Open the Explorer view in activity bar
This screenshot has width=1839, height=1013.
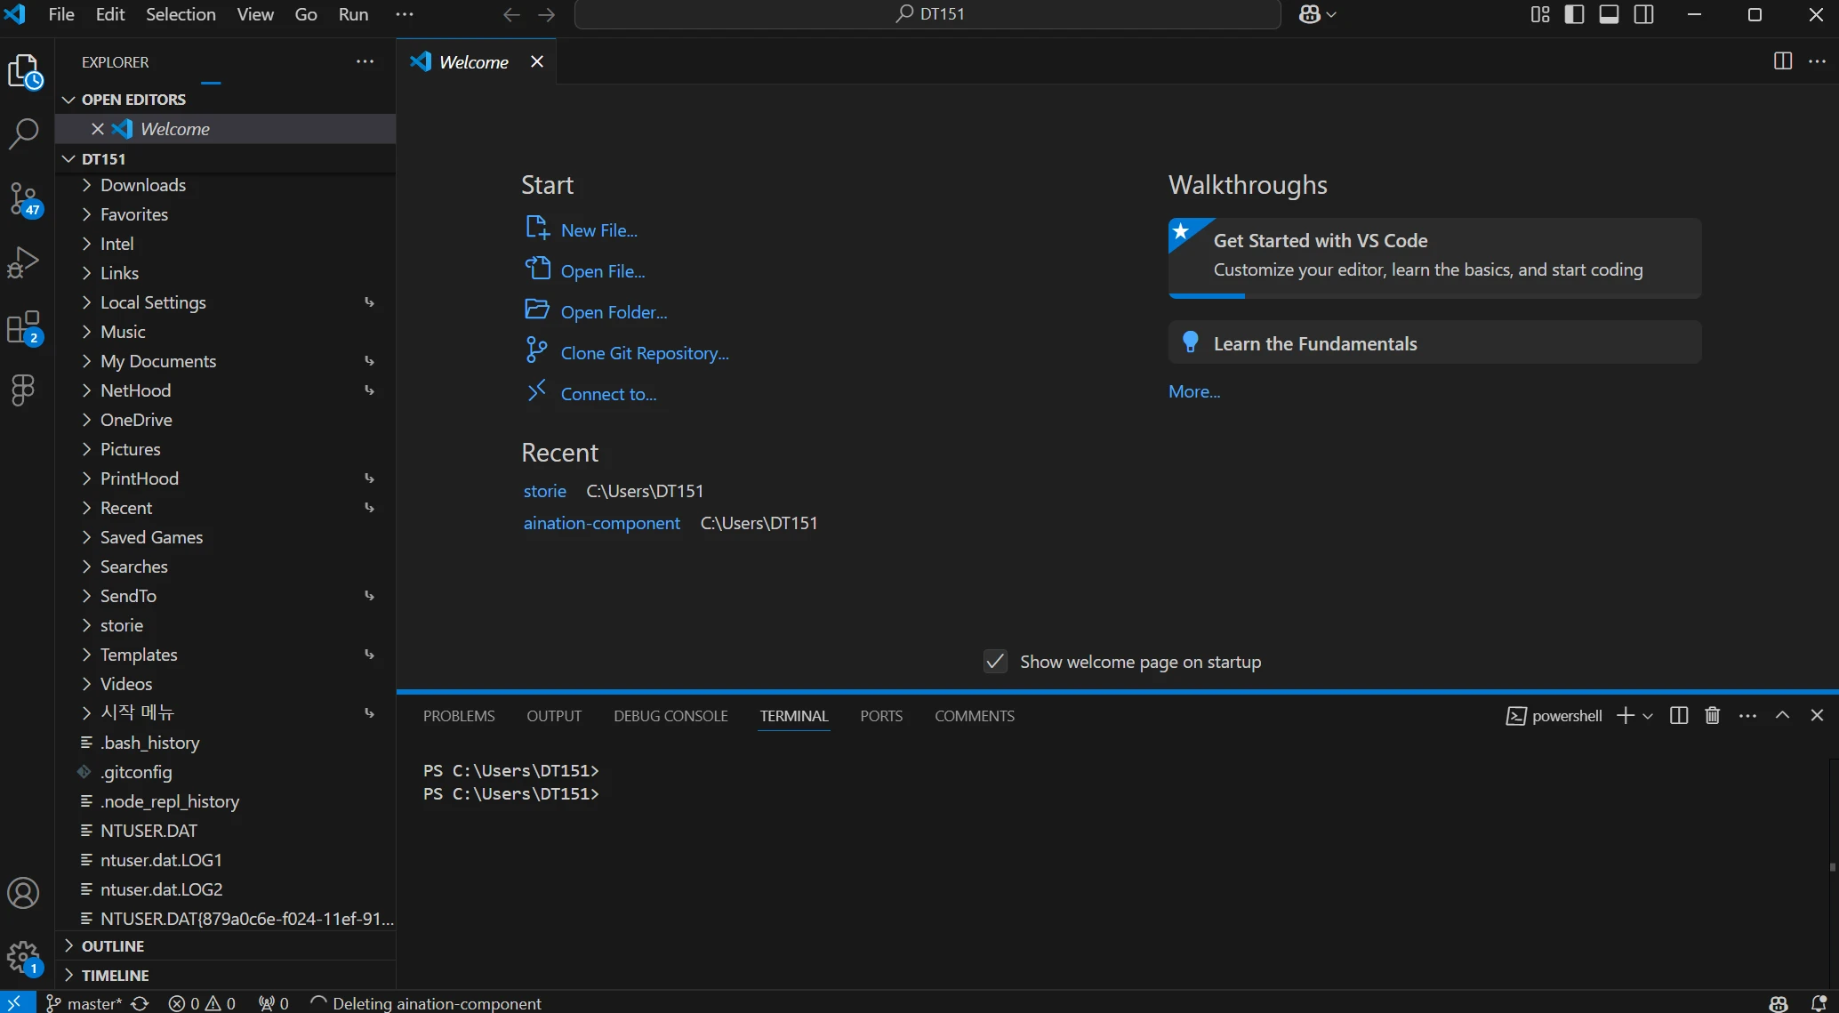click(24, 71)
